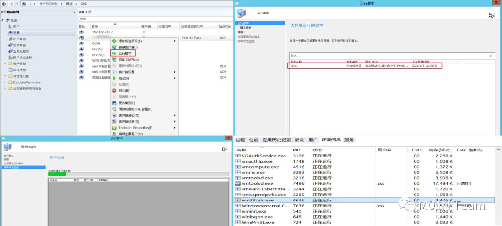Sort processes by the PID column header
The height and width of the screenshot is (226, 502).
[x=296, y=150]
